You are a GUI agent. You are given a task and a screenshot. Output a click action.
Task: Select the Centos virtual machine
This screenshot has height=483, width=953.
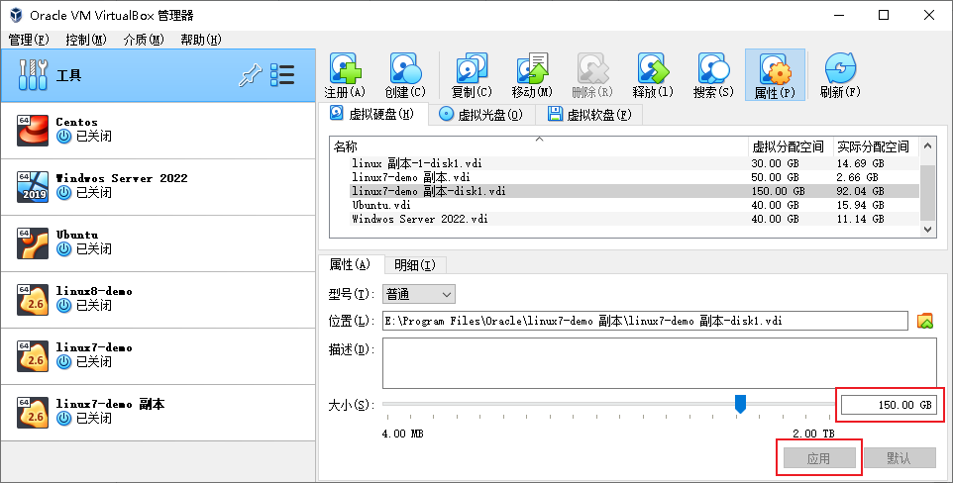coord(159,130)
